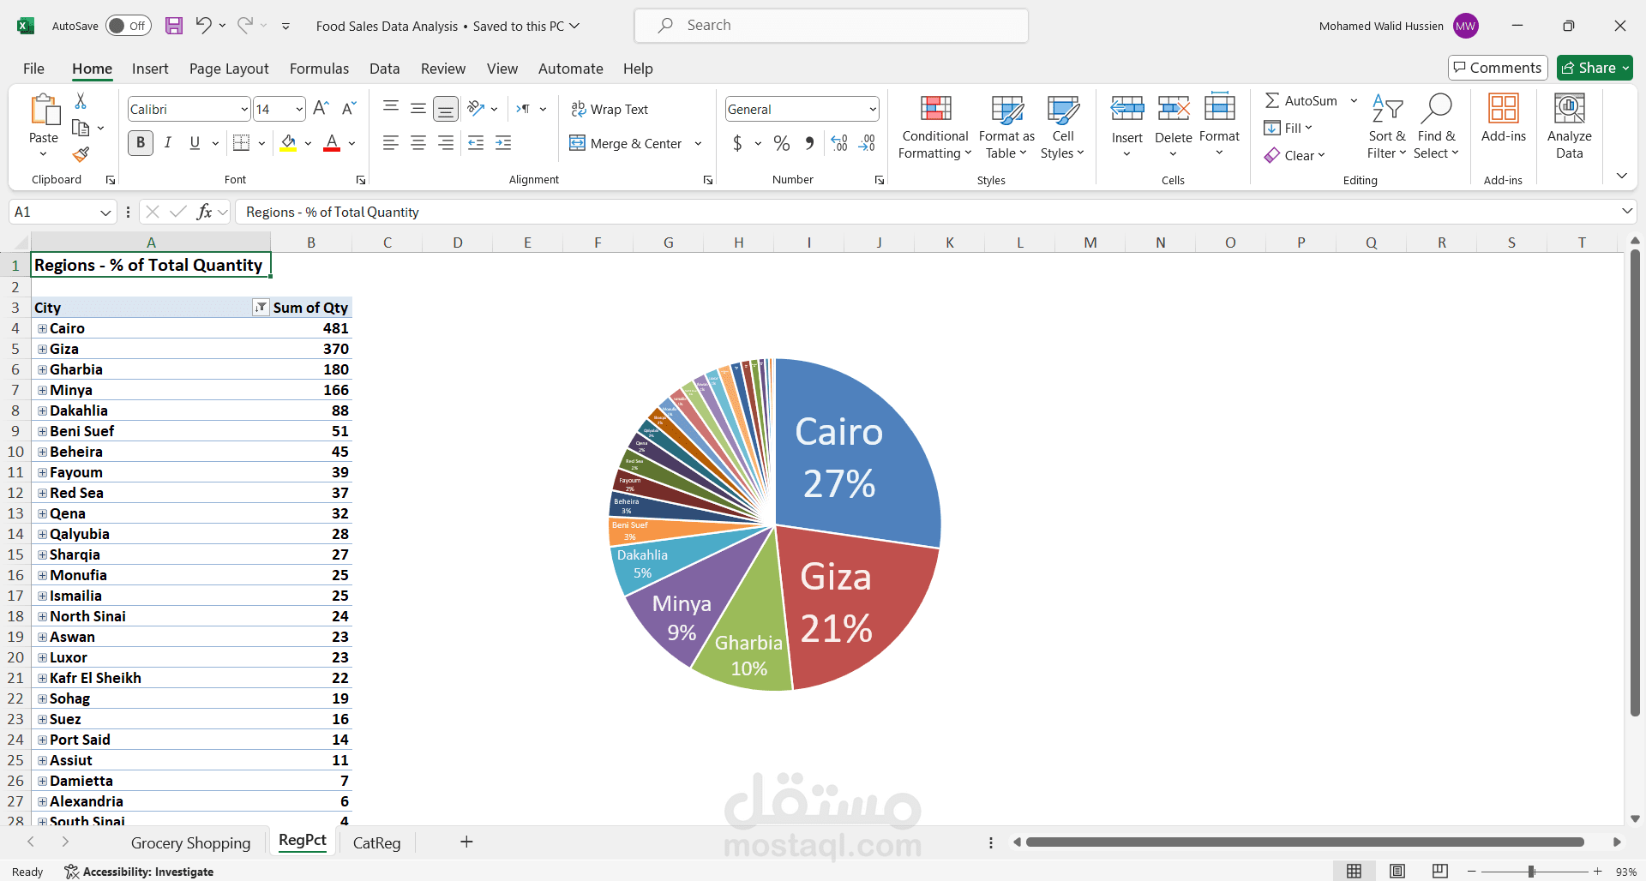Image resolution: width=1646 pixels, height=881 pixels.
Task: Open the CatReg sheet tab
Action: [376, 842]
